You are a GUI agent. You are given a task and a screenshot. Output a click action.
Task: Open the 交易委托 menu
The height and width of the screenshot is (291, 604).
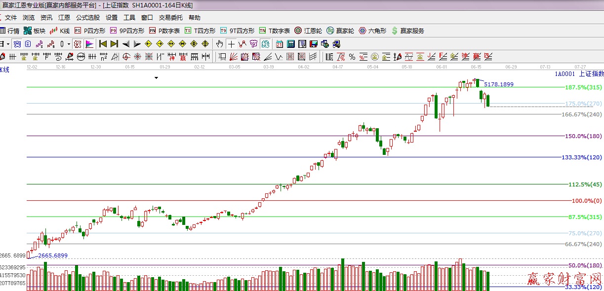(170, 18)
